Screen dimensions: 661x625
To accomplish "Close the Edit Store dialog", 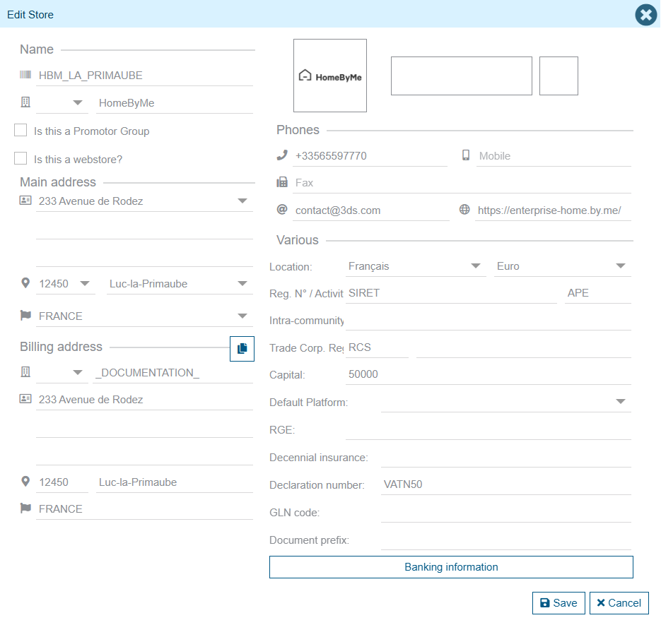I will pos(645,15).
